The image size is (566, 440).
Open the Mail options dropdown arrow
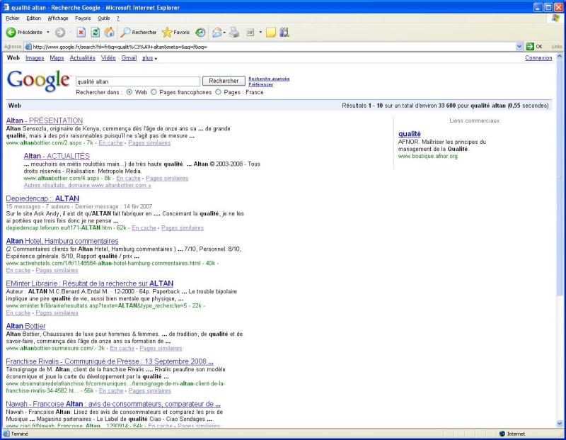click(224, 32)
